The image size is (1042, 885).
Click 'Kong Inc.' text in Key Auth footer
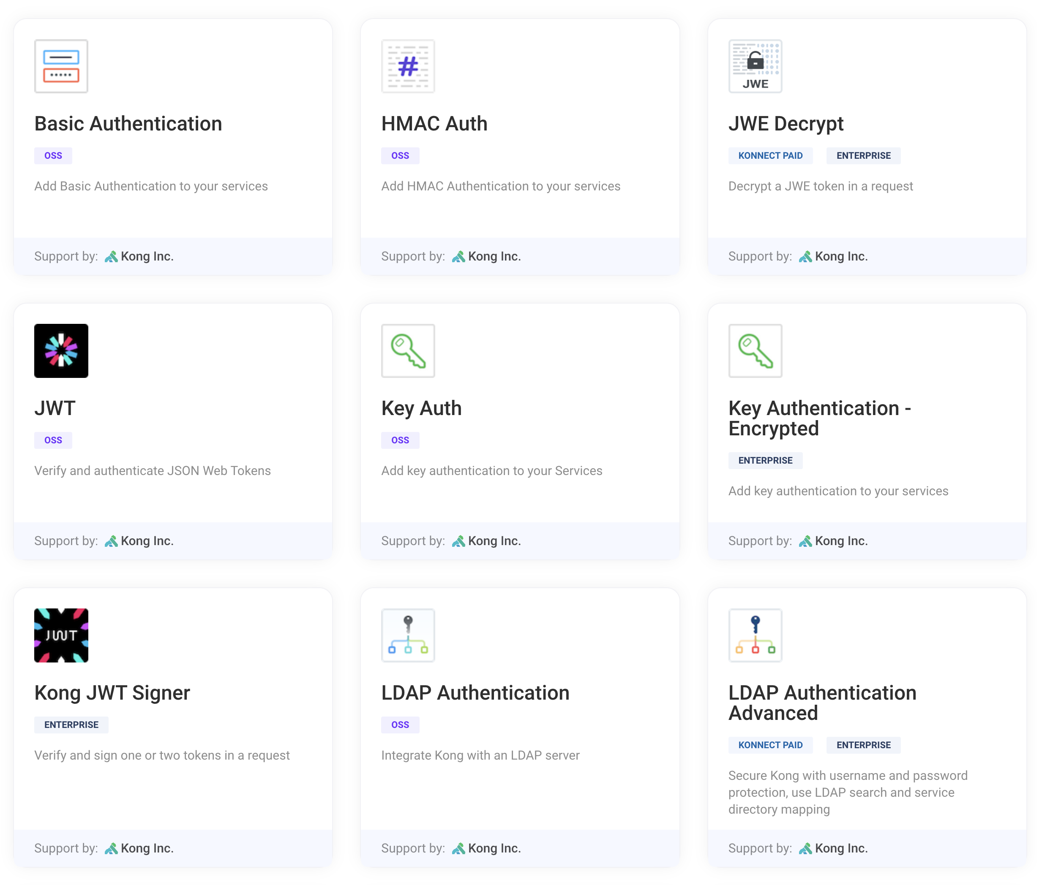495,541
